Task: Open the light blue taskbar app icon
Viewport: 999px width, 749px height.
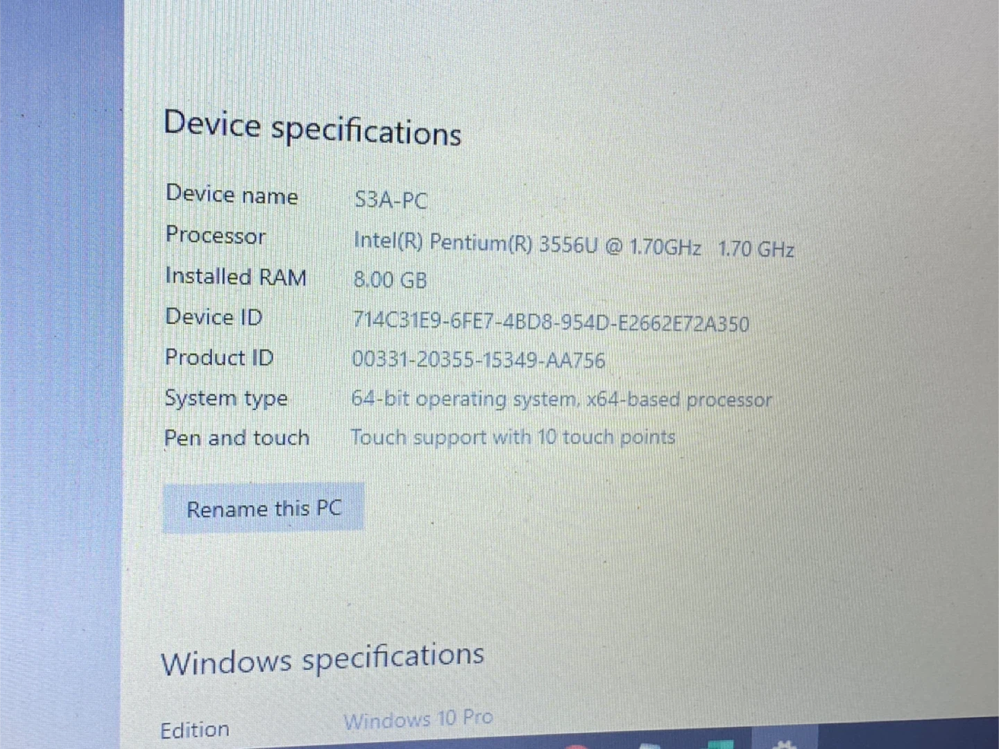Action: coord(650,746)
